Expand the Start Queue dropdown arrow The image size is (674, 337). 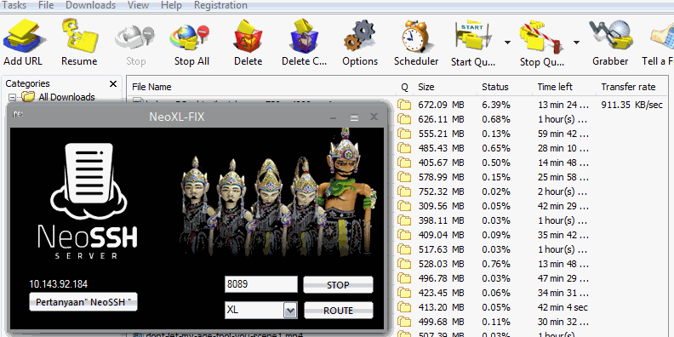tap(508, 43)
